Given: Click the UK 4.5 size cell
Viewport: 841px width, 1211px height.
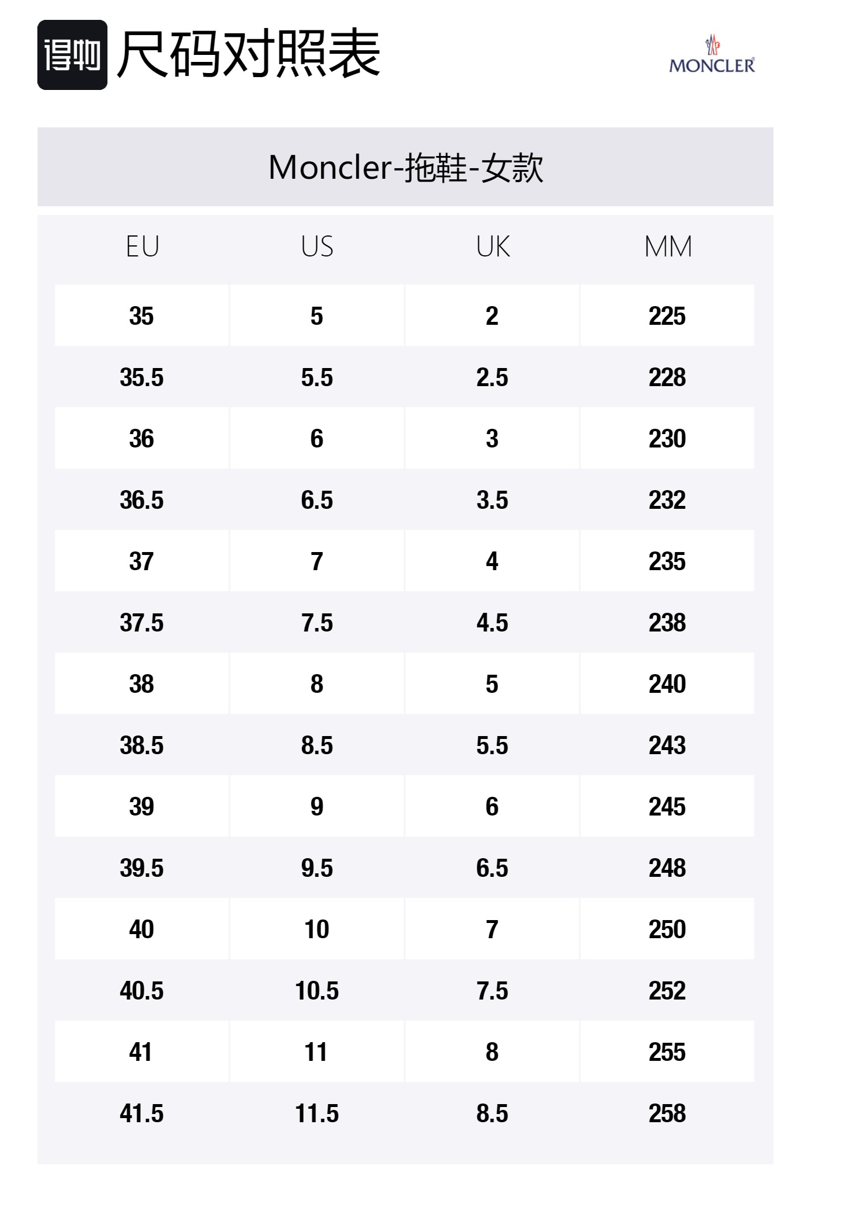Looking at the screenshot, I should click(492, 623).
